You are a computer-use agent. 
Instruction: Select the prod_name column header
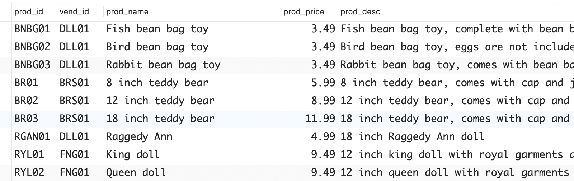pos(127,12)
